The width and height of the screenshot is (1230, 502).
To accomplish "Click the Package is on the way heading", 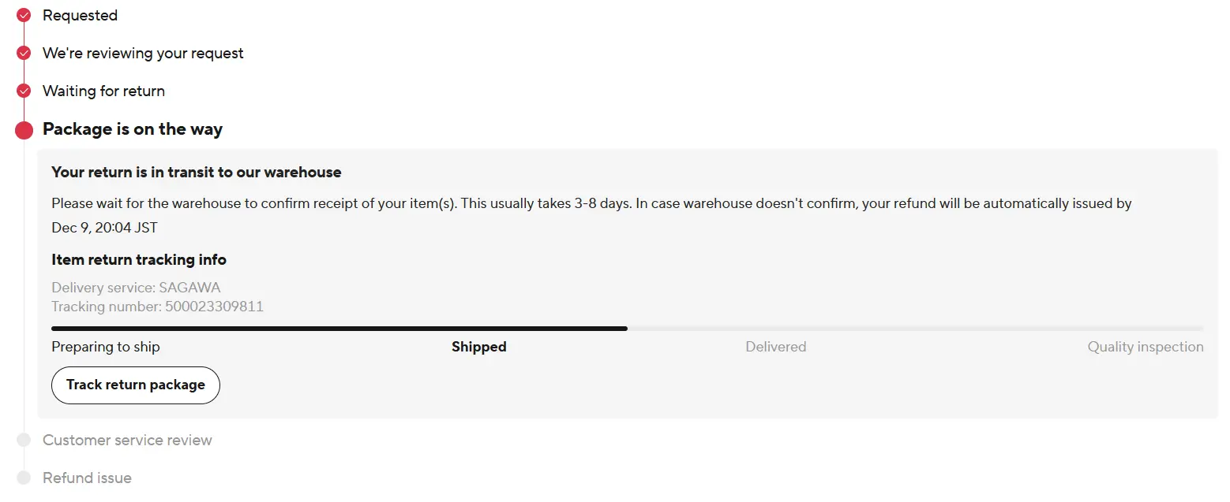I will [x=133, y=129].
